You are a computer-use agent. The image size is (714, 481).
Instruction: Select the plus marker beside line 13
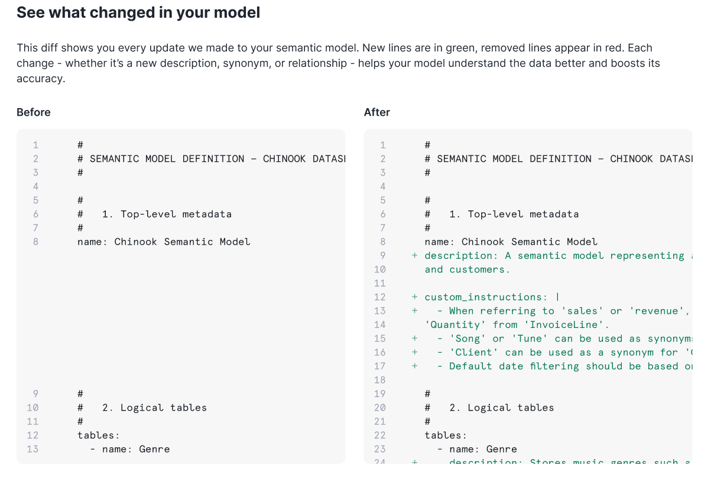pyautogui.click(x=414, y=311)
